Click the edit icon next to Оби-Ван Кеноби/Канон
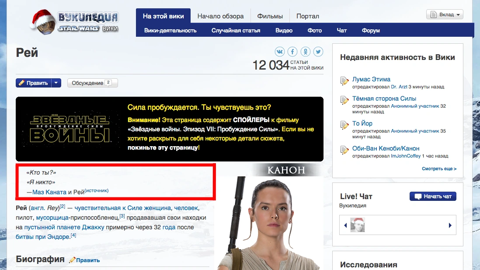480x270 pixels. pos(344,150)
